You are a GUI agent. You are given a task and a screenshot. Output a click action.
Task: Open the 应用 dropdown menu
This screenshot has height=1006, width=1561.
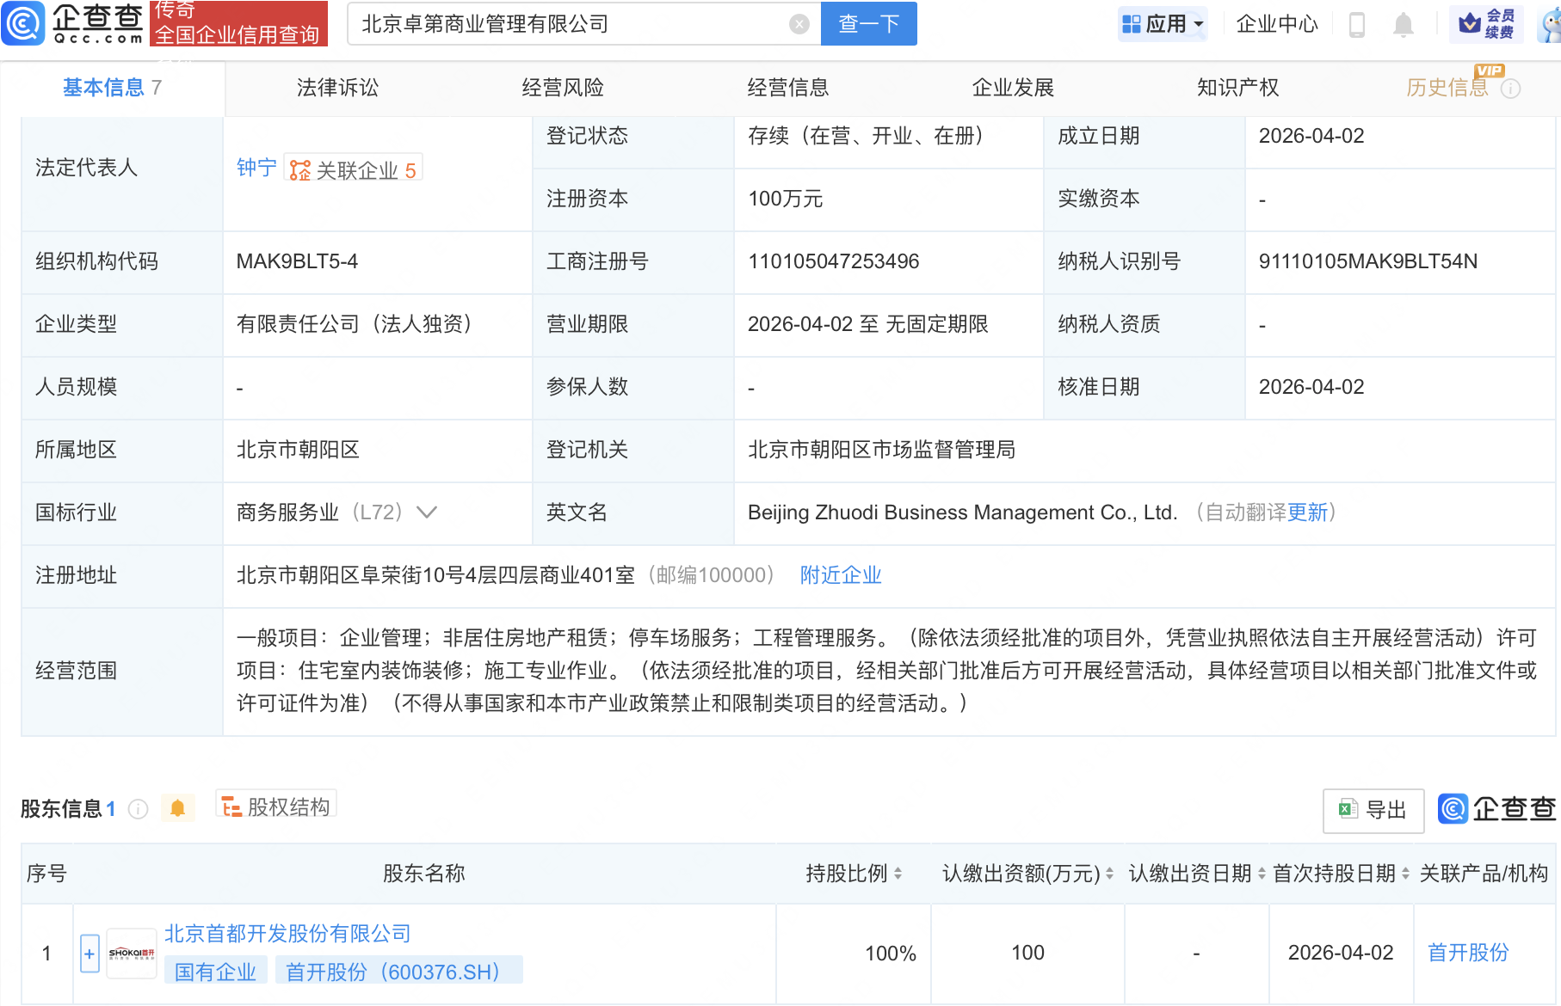click(x=1163, y=23)
